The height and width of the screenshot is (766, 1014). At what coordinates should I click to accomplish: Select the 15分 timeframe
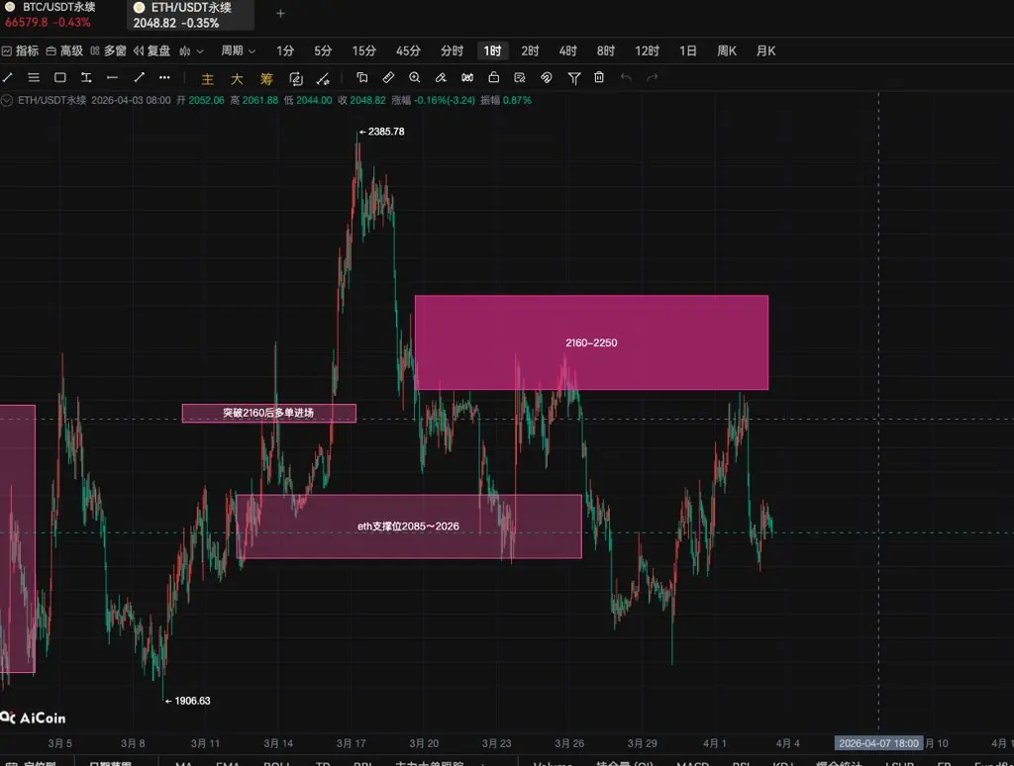364,50
